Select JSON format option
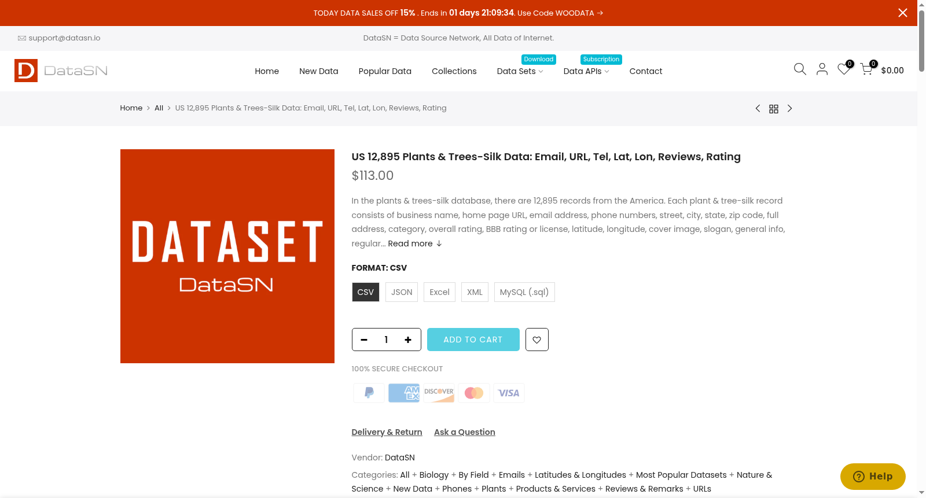Image resolution: width=926 pixels, height=498 pixels. (402, 292)
